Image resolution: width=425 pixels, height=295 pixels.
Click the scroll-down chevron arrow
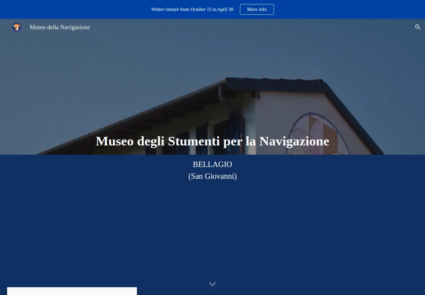coord(212,284)
